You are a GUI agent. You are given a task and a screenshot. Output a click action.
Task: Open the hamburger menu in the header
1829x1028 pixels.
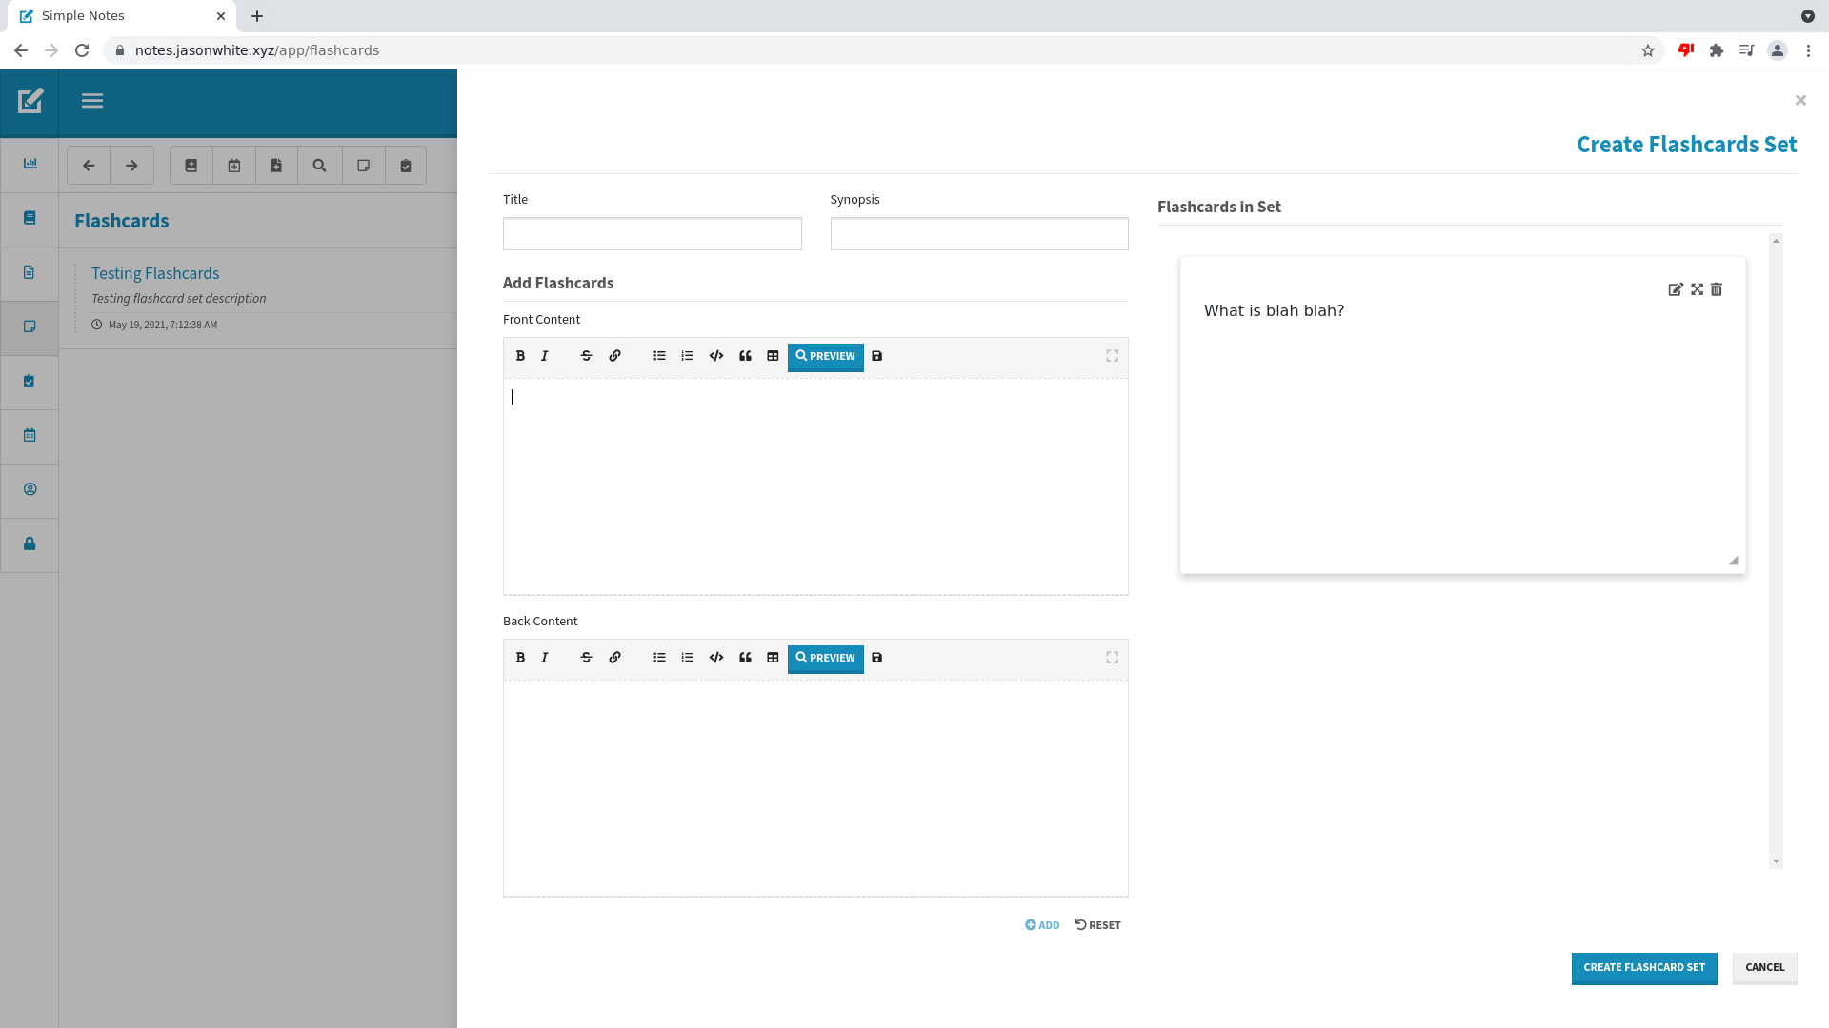click(x=92, y=101)
